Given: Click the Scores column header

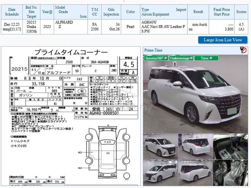Looking at the screenshot, I should tap(241, 12).
